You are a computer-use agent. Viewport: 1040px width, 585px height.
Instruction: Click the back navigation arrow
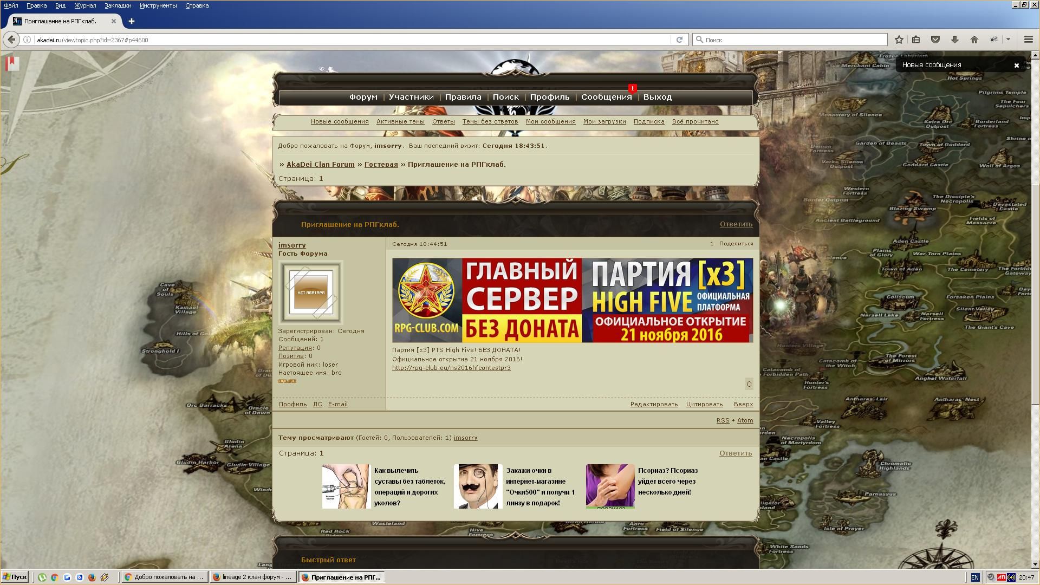pyautogui.click(x=11, y=40)
